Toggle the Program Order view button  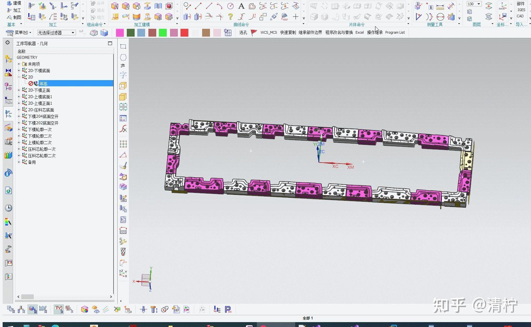(x=11, y=309)
